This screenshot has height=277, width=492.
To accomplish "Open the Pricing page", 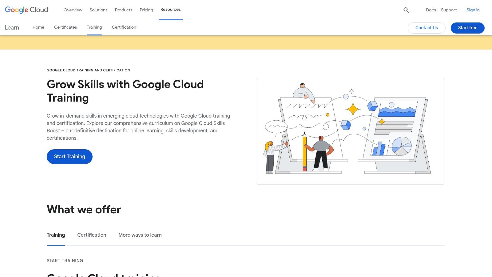I will [146, 10].
